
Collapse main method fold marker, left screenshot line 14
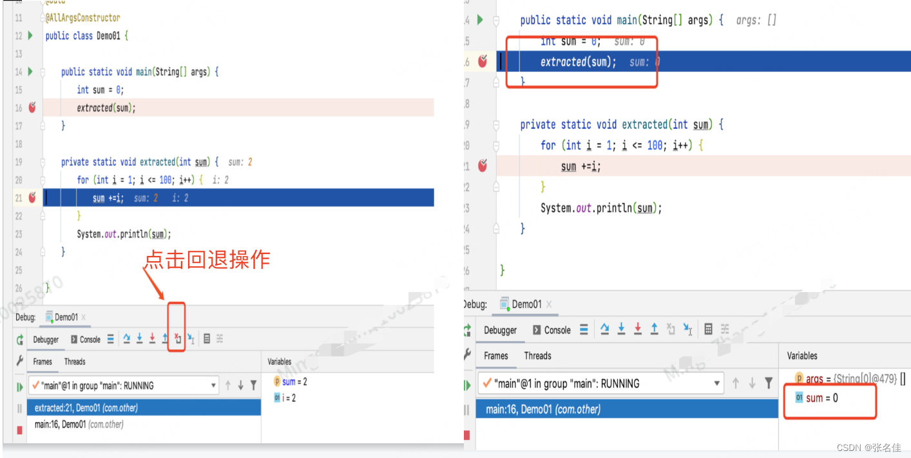click(x=43, y=72)
